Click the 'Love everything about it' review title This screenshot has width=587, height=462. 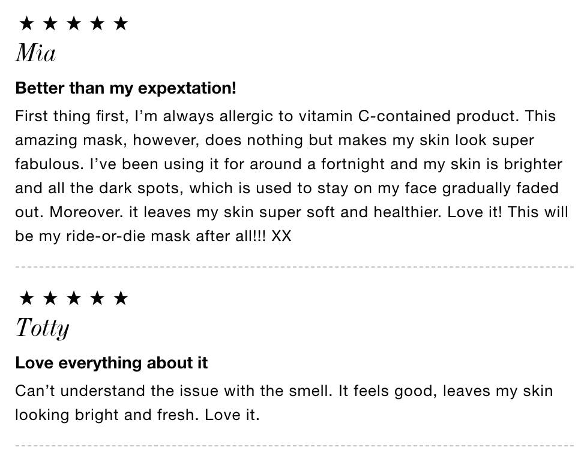pyautogui.click(x=112, y=363)
